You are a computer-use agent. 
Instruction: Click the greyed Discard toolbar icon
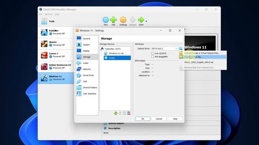[133, 21]
